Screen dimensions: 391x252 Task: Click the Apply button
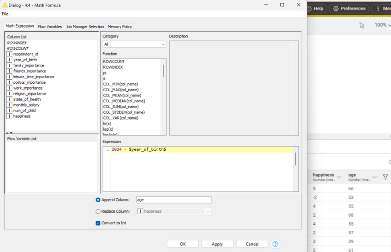217,244
